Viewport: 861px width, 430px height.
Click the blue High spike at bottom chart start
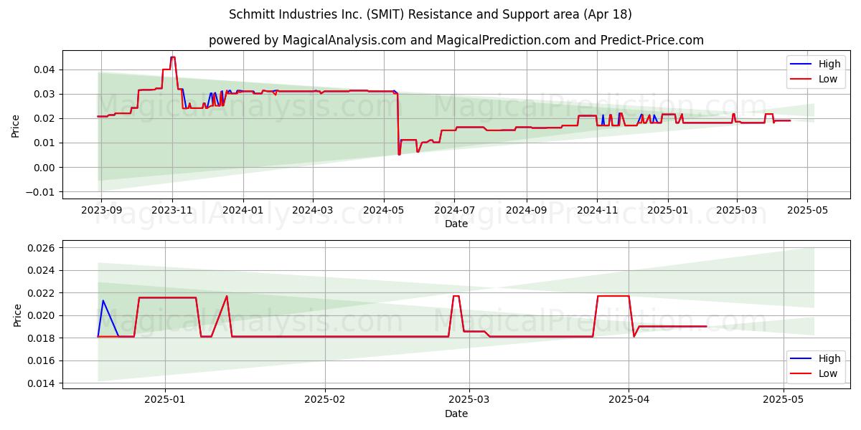(103, 300)
